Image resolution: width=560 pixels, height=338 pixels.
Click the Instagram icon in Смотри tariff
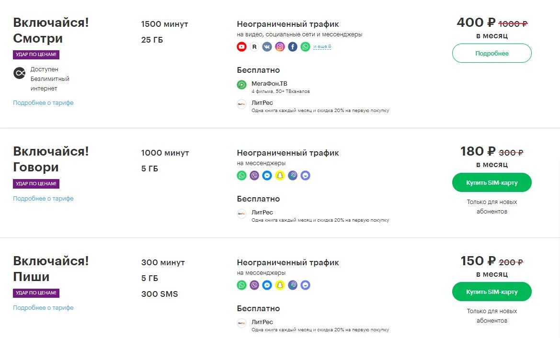point(280,47)
